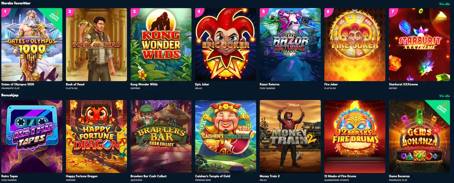Select Happy Fortune Dragon game

coord(96,136)
